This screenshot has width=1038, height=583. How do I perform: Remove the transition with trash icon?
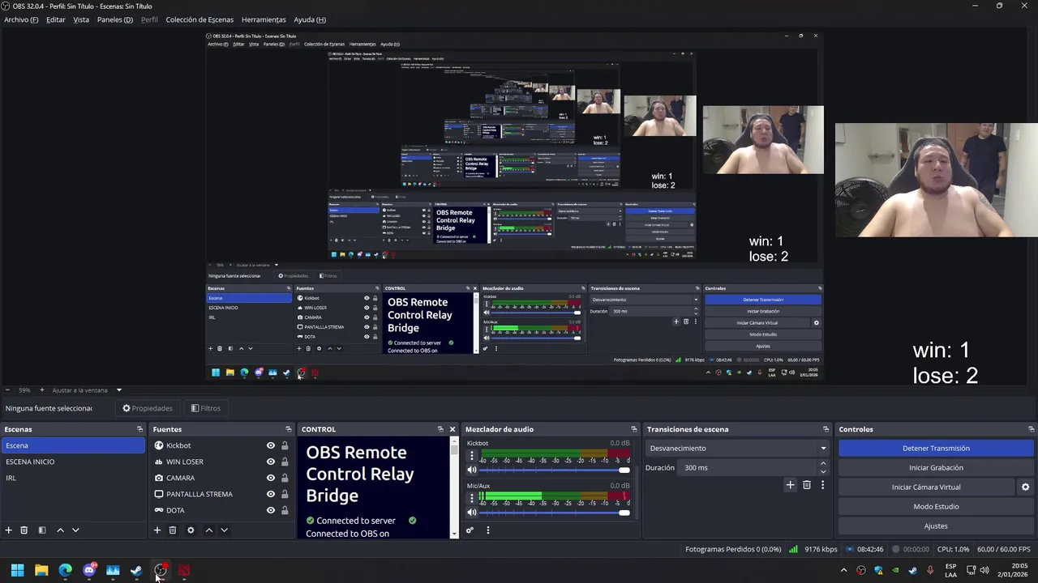click(x=806, y=485)
